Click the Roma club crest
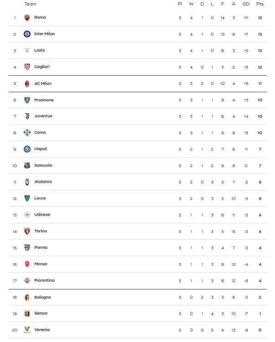This screenshot has height=342, width=275. point(27,17)
